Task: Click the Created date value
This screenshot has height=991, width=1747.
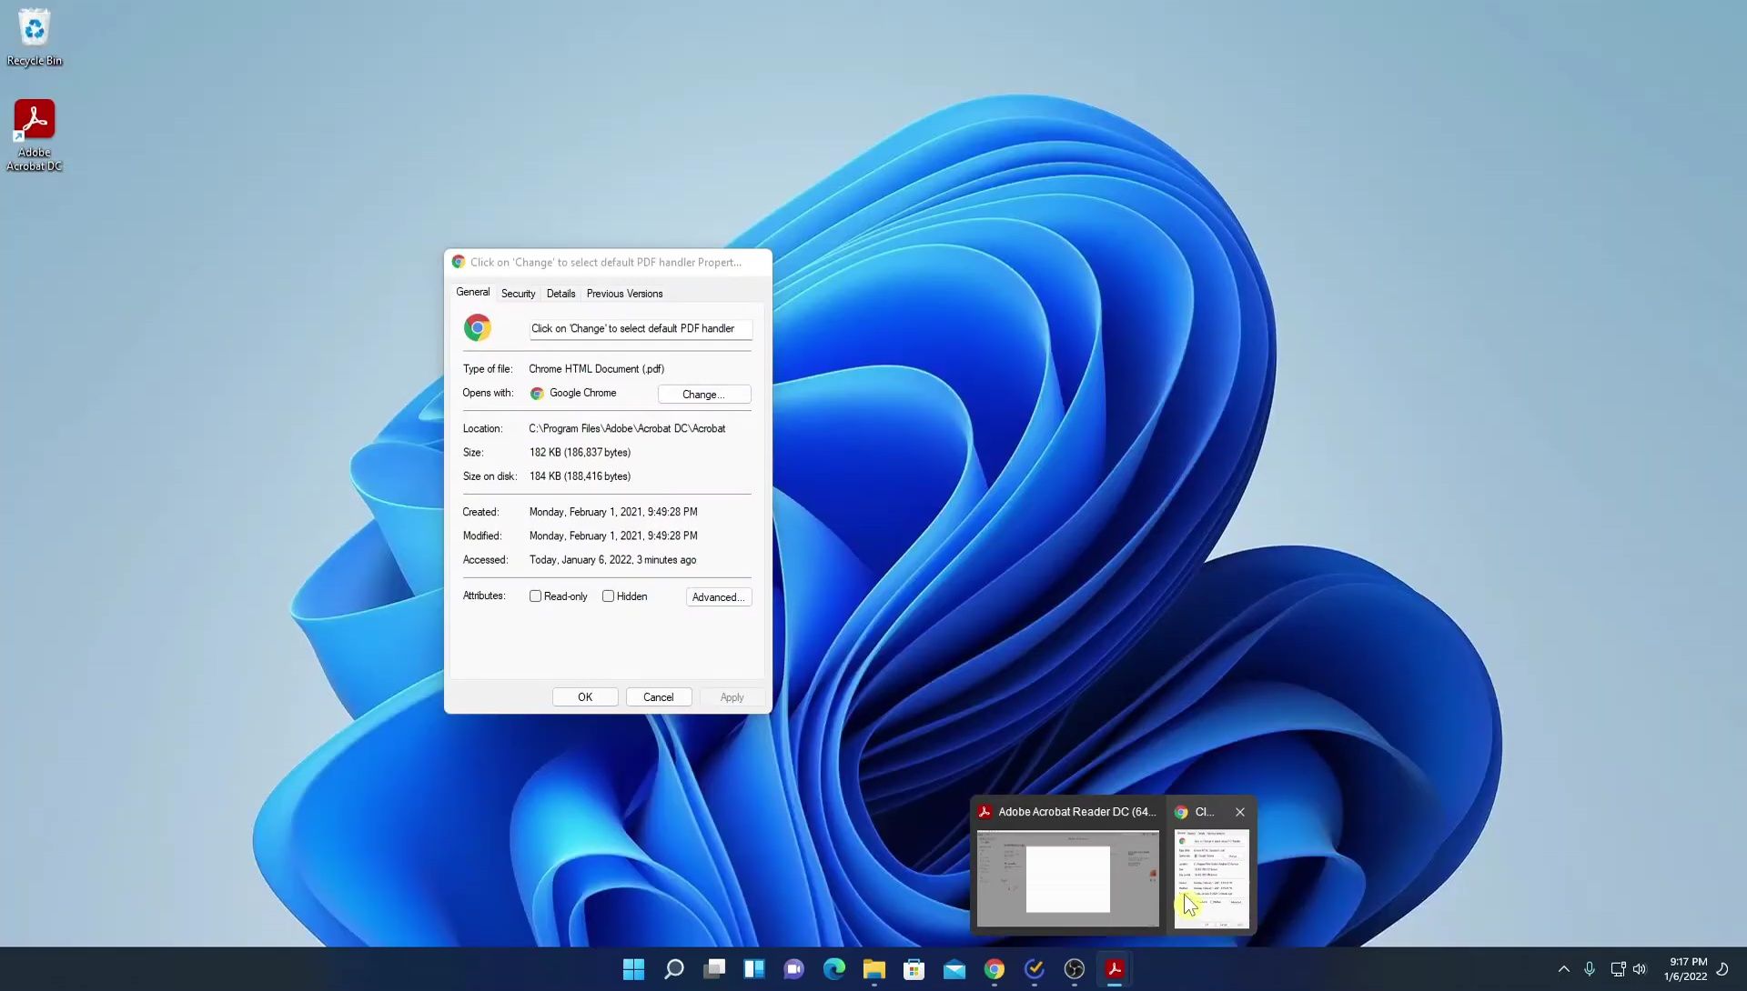Action: point(613,512)
